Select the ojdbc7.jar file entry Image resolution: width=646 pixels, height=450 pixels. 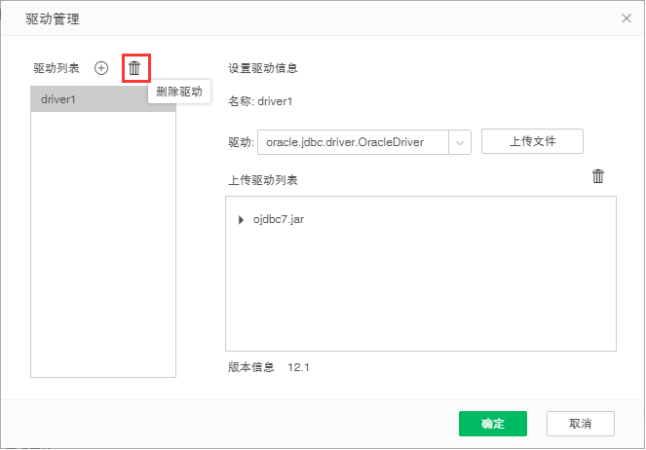coord(279,220)
